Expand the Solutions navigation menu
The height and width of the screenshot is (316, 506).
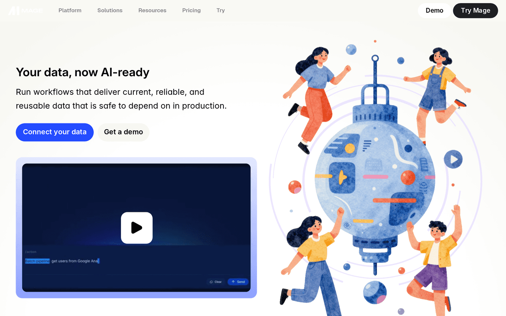pyautogui.click(x=110, y=11)
